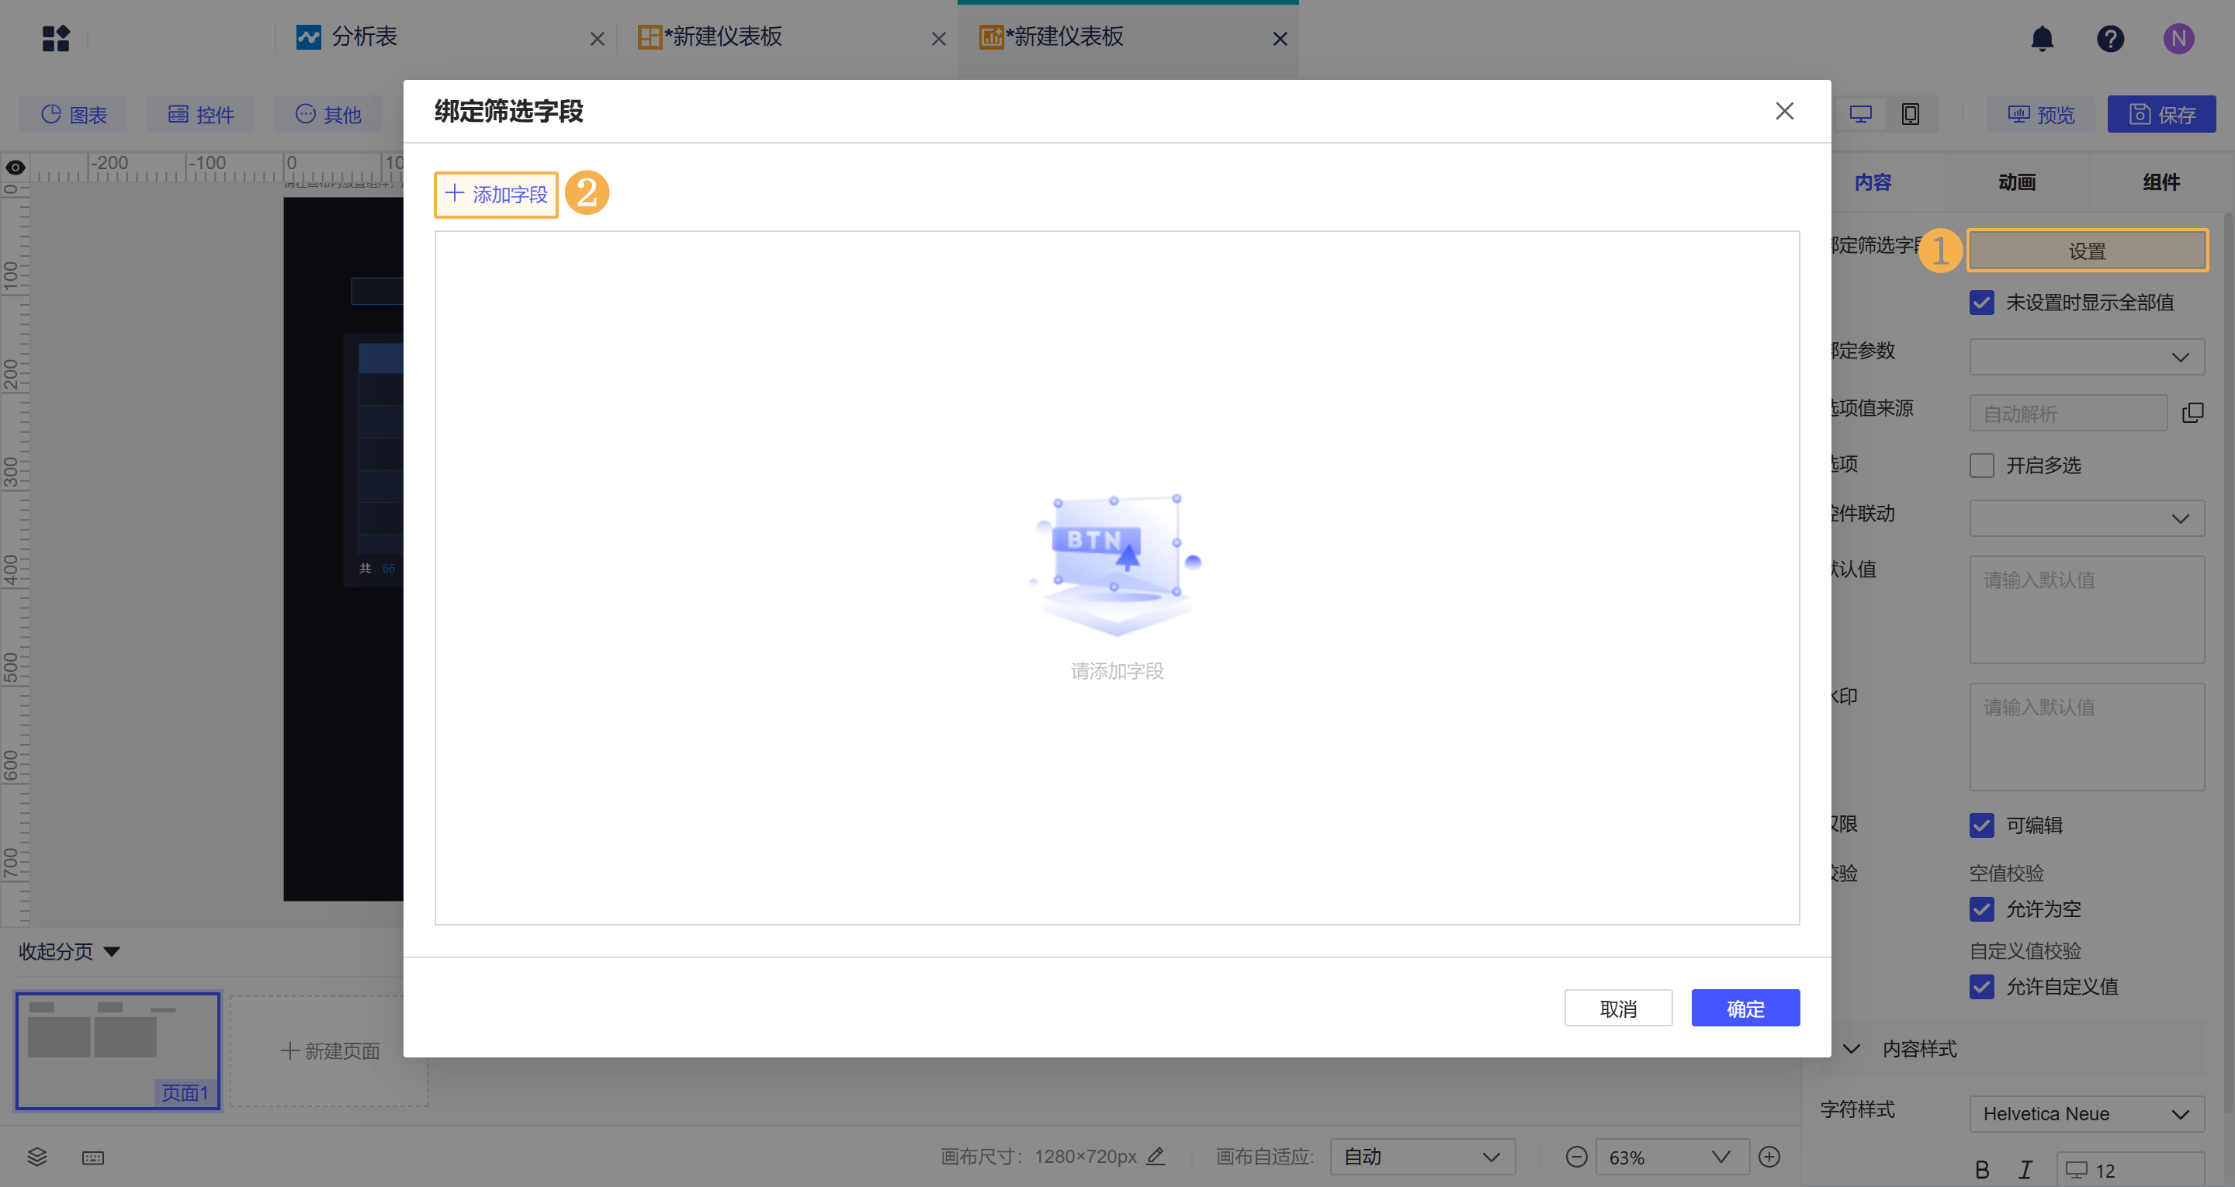
Task: Collapse the 收起分页 arrow
Action: tap(111, 952)
